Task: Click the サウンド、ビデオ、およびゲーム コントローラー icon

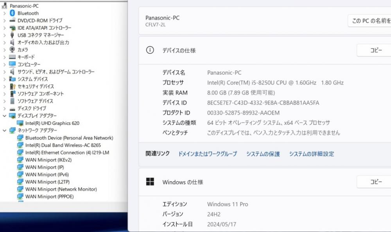Action: pos(12,72)
